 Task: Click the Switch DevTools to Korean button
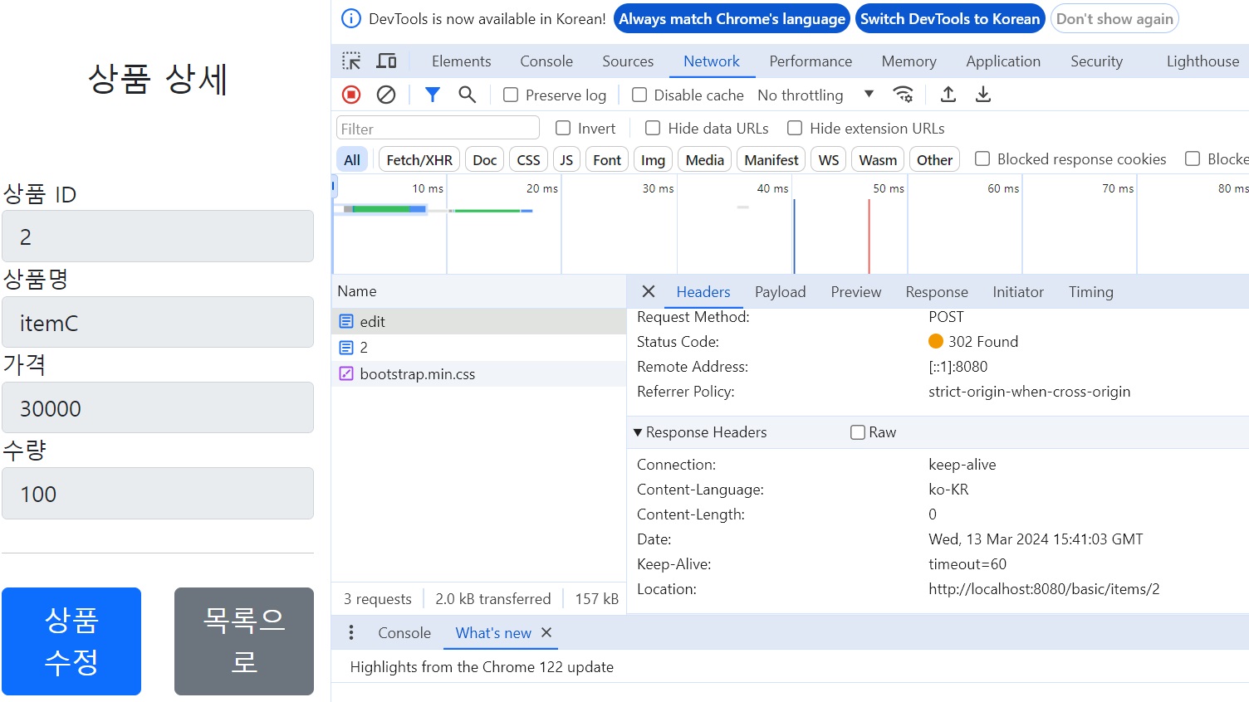click(949, 19)
